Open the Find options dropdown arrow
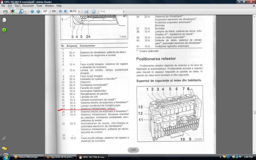Screen dimensions: 256x160 click(123, 11)
